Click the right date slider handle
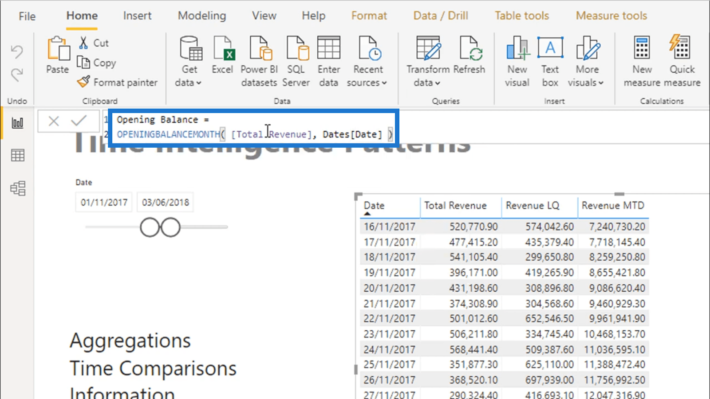Screen dimensions: 710x399 click(x=170, y=227)
